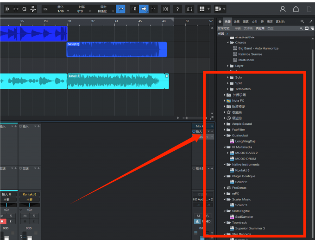Open the user account icon
Viewport: 315px width, 240px height.
pos(283,9)
